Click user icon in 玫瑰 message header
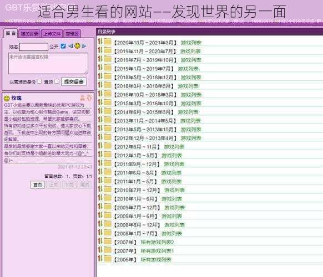Viewport: 323px width, 277px height. [82, 98]
